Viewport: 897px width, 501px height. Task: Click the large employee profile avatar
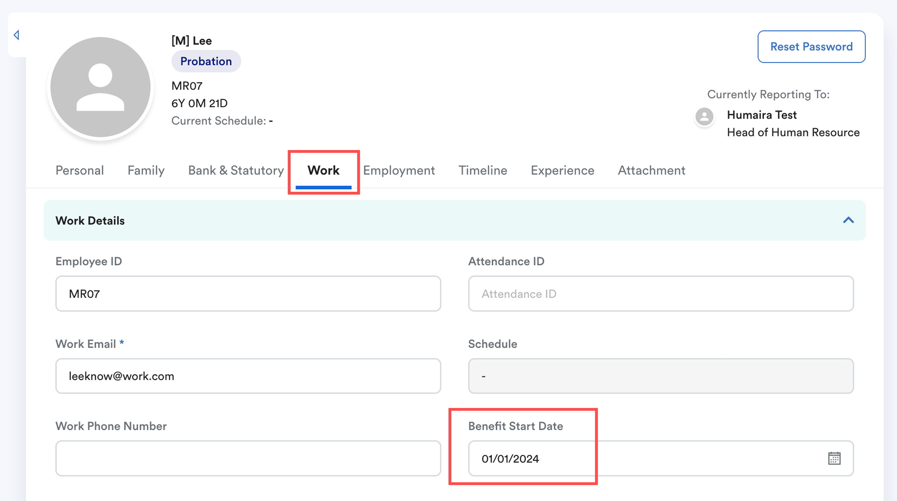(x=101, y=87)
